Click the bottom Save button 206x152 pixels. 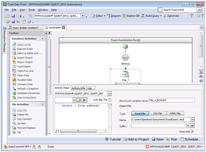158,140
